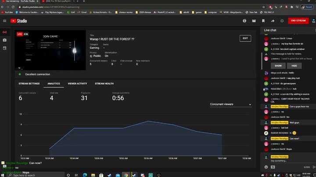316x177 pixels.
Task: Click the share arrow icon in top bar
Action: tap(273, 21)
